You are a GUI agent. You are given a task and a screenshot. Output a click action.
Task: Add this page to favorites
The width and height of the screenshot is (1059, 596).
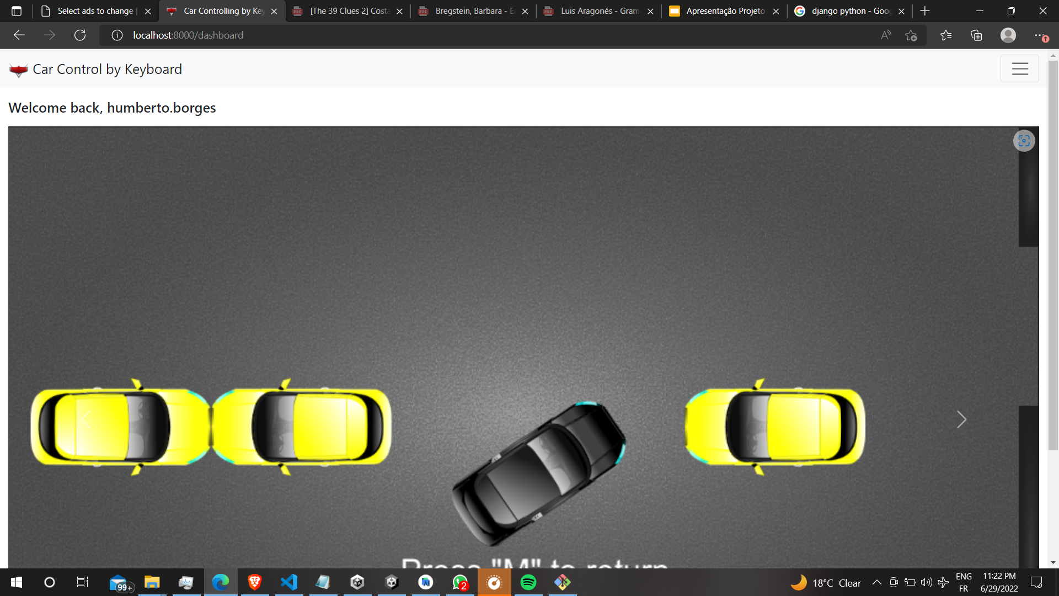click(911, 35)
